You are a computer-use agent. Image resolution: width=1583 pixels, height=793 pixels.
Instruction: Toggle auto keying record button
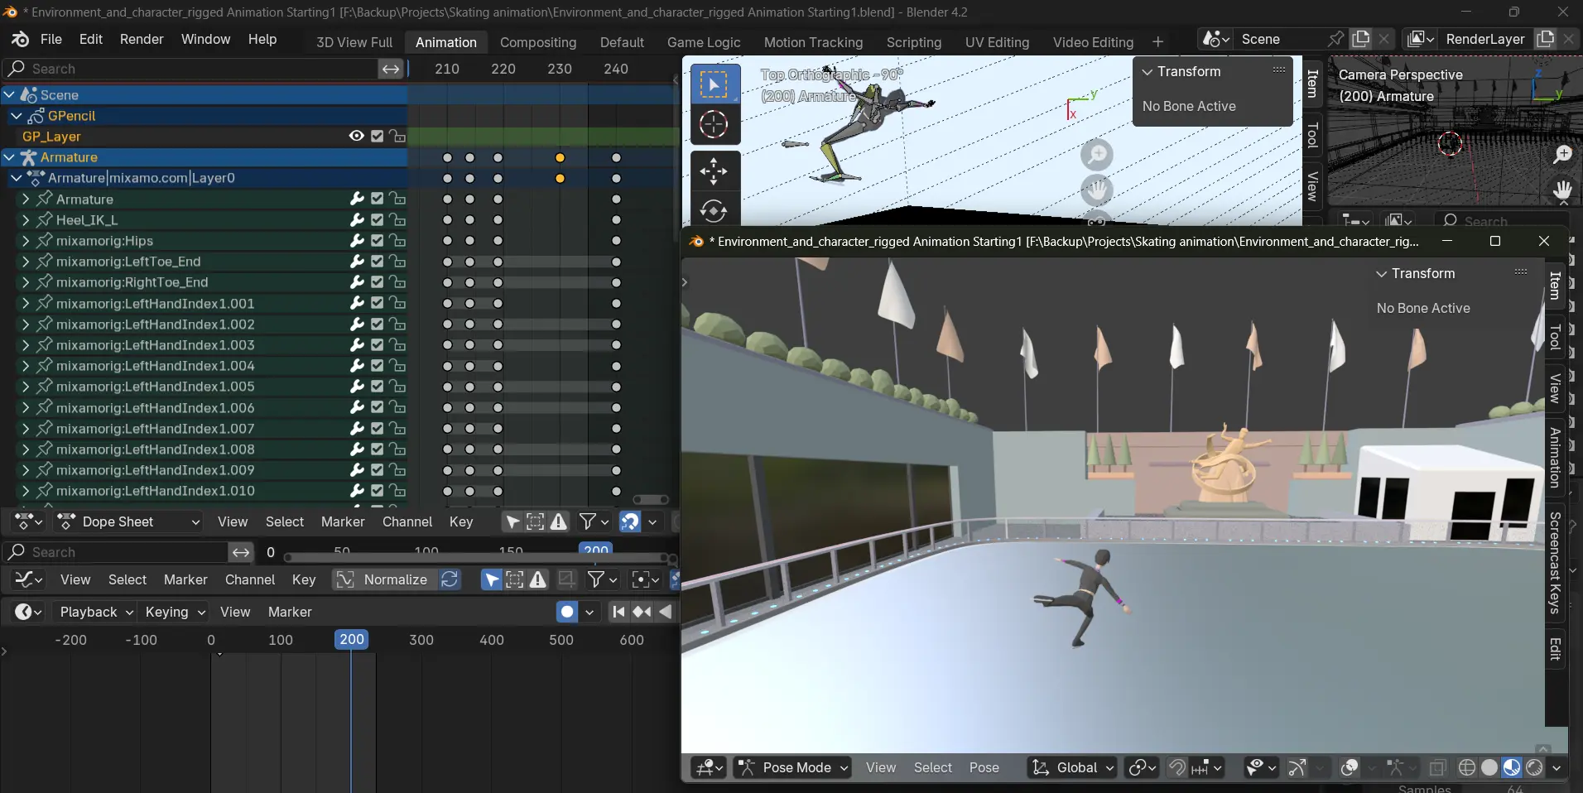(x=567, y=612)
